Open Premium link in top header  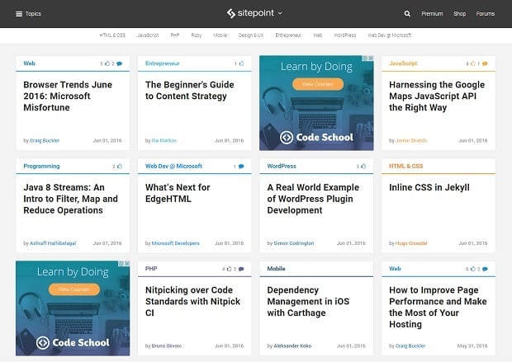(x=432, y=14)
